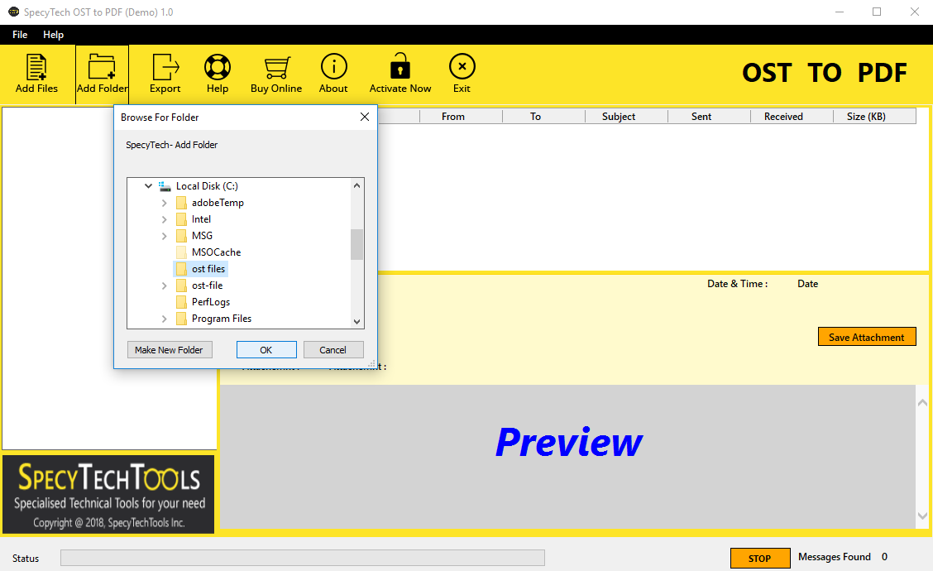The height and width of the screenshot is (571, 933).
Task: Open the About info icon
Action: coord(333,73)
